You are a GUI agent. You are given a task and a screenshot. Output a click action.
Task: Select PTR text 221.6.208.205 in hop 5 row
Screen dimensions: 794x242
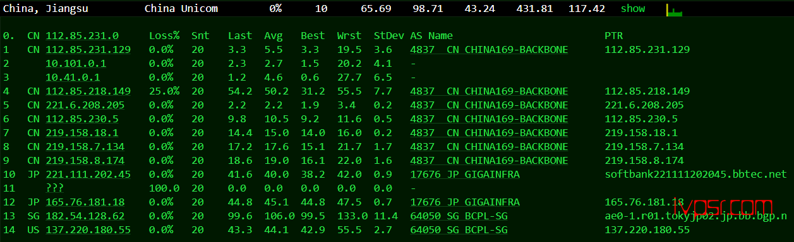point(644,105)
